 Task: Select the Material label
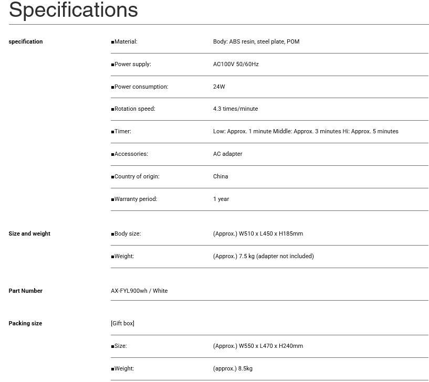[x=124, y=41]
